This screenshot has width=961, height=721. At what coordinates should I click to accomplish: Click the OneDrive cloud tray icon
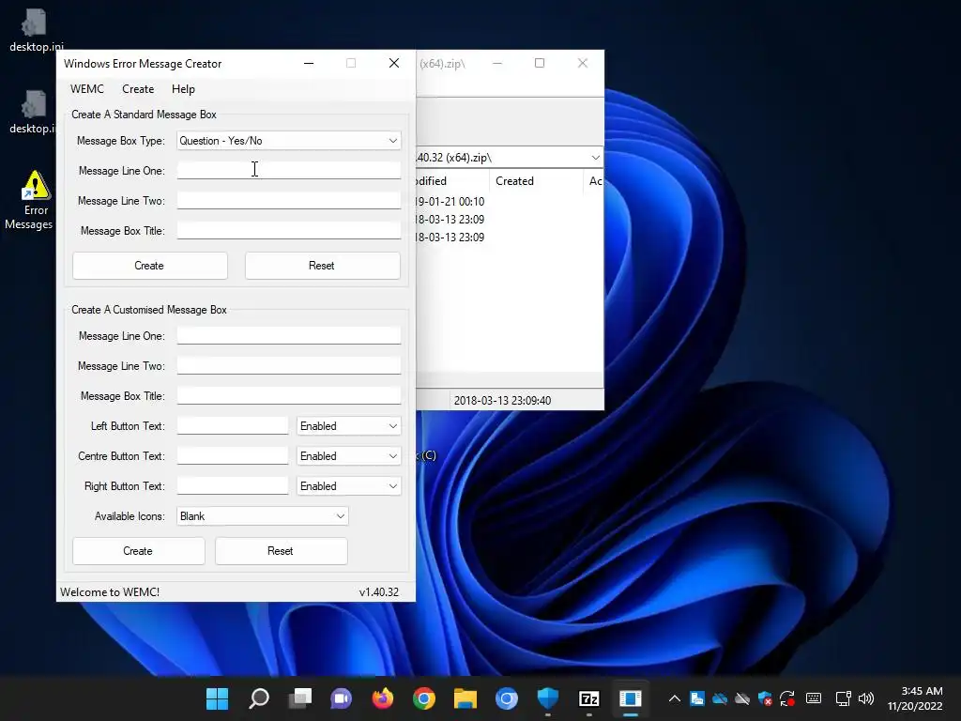pyautogui.click(x=720, y=698)
